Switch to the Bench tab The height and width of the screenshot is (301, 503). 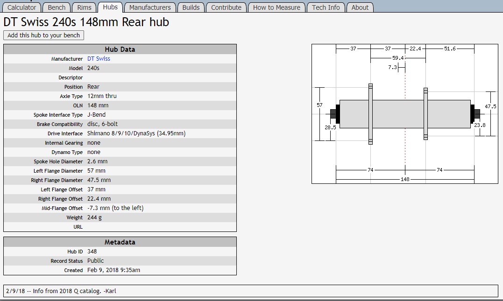57,7
